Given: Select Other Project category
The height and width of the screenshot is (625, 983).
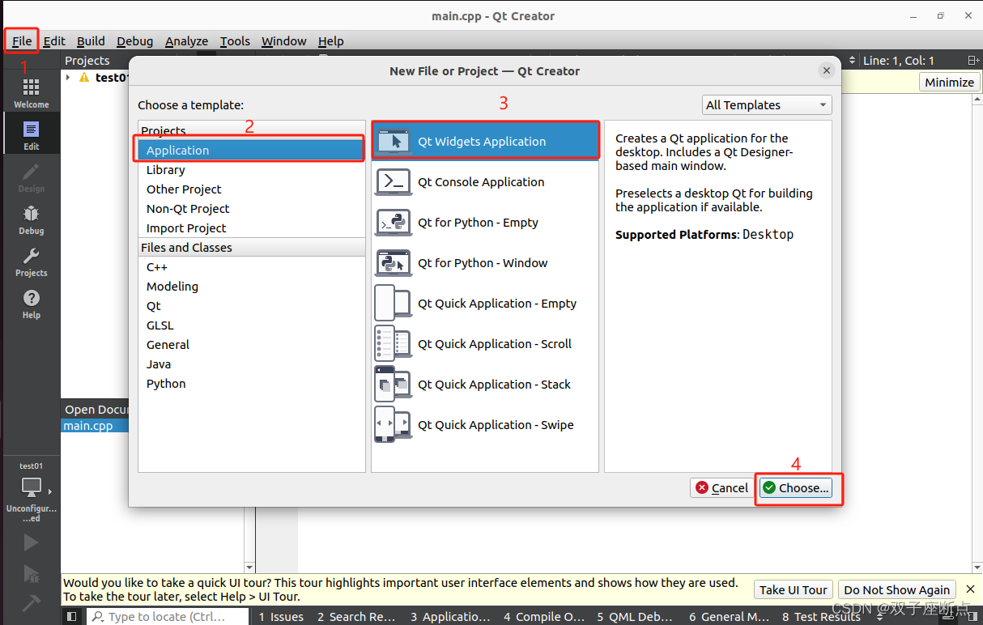Looking at the screenshot, I should click(x=252, y=189).
